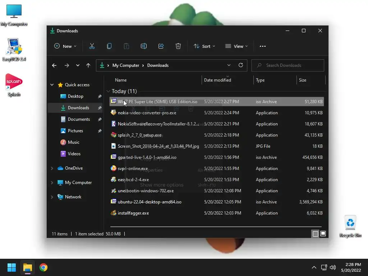The height and width of the screenshot is (276, 368).
Task: Select the Screen_Shot_2018-04-24 JPG file
Action: coord(217,146)
